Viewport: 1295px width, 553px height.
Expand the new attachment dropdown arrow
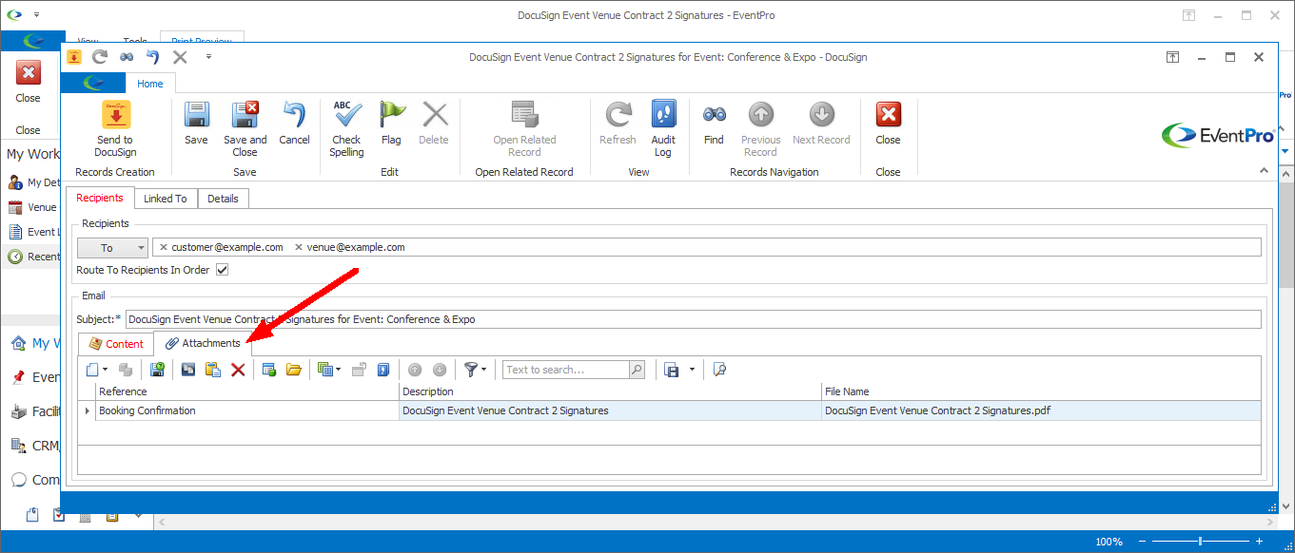pos(105,370)
